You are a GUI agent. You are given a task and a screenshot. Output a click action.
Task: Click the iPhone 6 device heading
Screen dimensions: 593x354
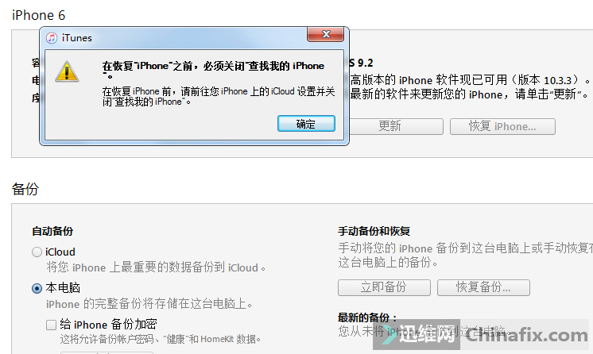tap(39, 15)
